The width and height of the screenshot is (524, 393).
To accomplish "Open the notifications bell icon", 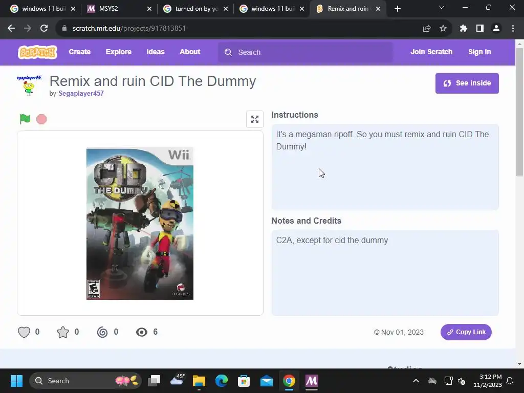I will [510, 381].
